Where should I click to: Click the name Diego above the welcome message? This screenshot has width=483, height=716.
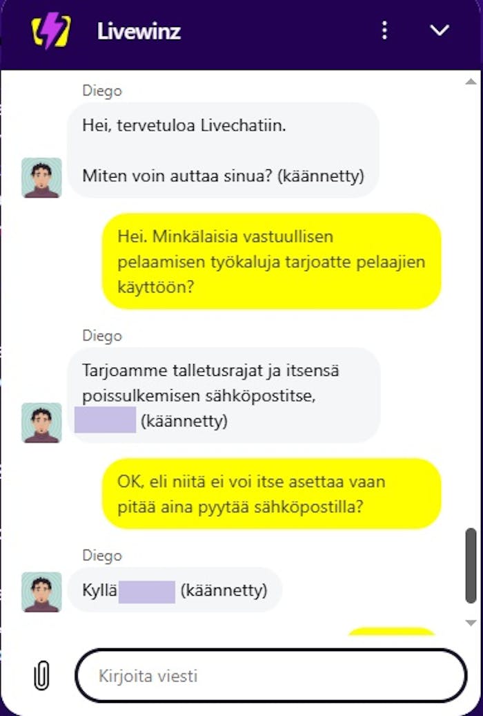(102, 91)
